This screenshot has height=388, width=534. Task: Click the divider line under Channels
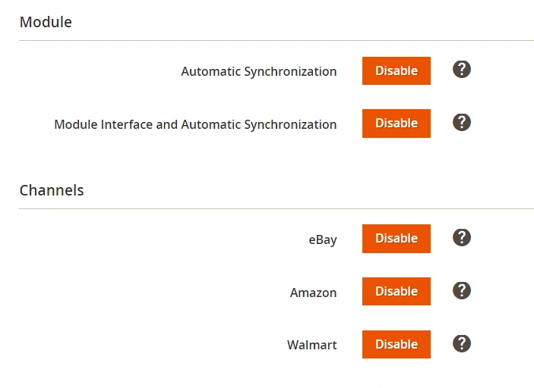(x=276, y=209)
